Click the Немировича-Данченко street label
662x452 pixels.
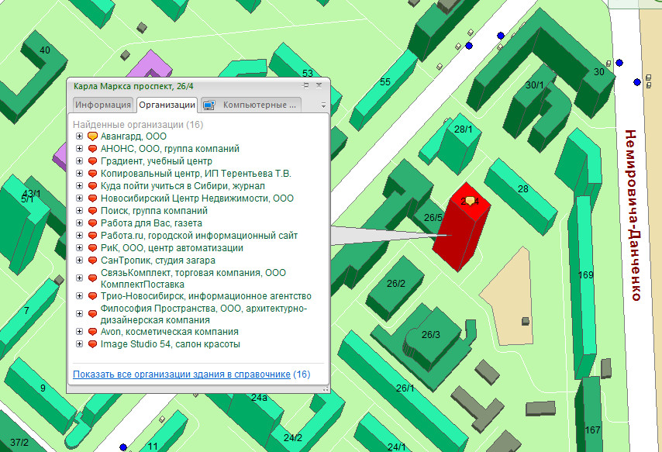633,216
